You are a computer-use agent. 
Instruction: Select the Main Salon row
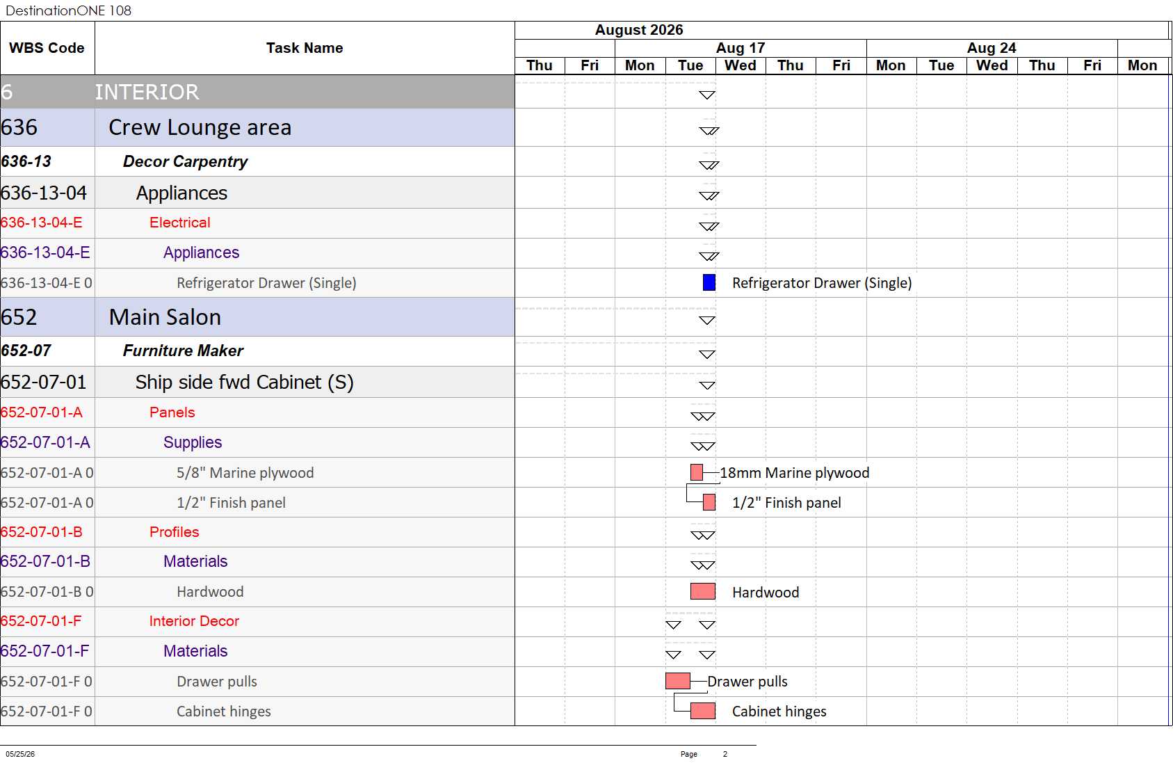point(257,317)
